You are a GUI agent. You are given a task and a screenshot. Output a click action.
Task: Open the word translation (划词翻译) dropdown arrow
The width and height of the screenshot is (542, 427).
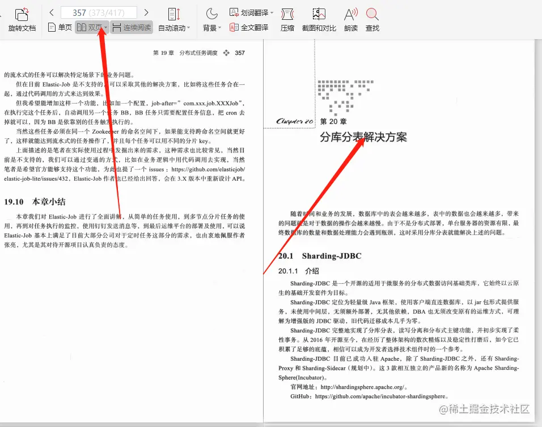tap(272, 13)
